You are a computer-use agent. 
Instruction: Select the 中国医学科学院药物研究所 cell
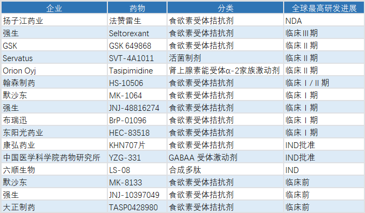click(x=54, y=157)
